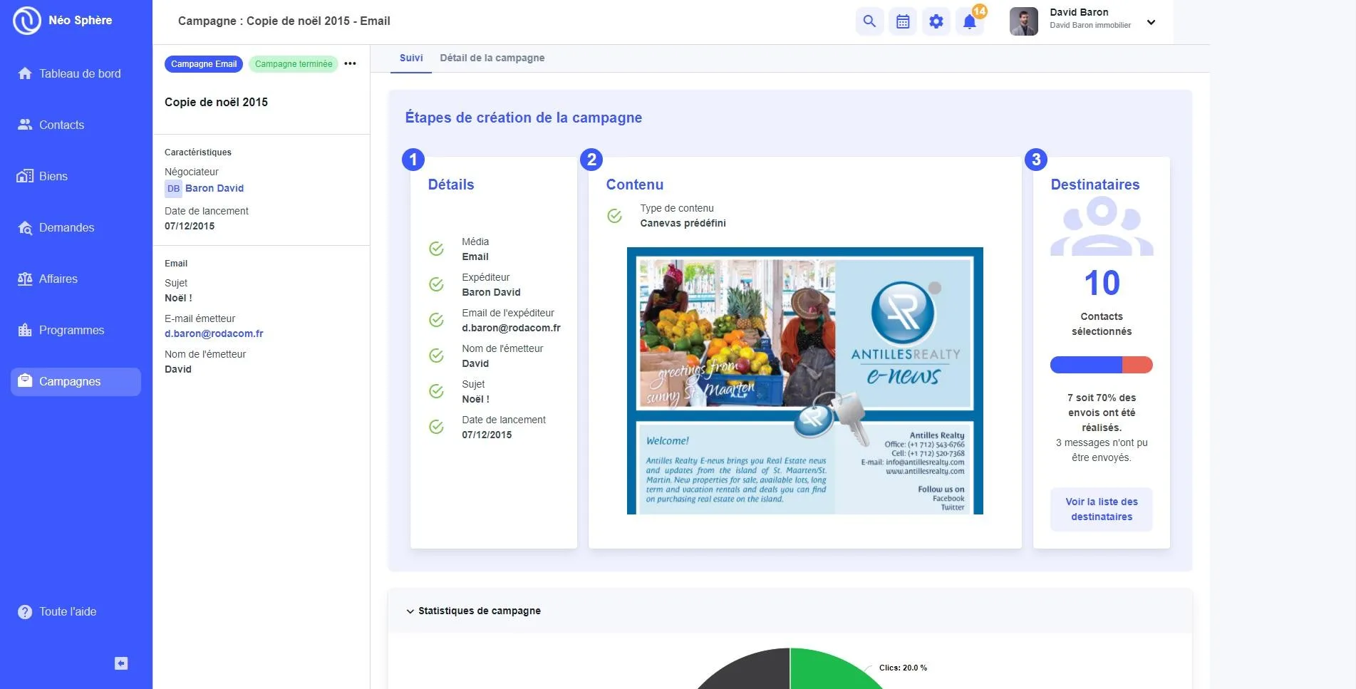Collapse Statistiques de campagne section
The image size is (1356, 689).
click(x=410, y=611)
